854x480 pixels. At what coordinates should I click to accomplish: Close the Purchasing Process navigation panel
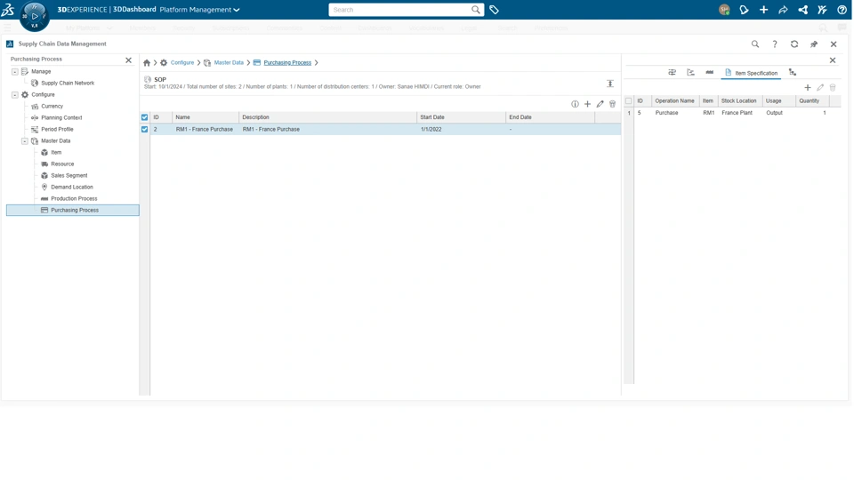[x=128, y=60]
